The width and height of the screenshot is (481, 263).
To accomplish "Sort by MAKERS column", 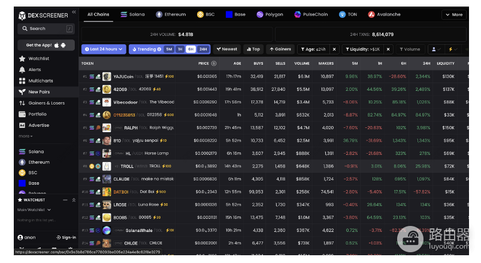I will (326, 63).
